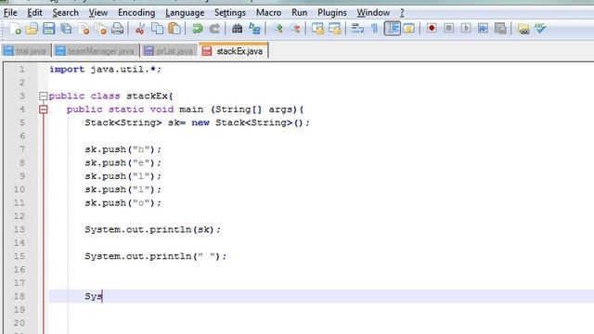
Task: Print the document using the printer icon
Action: click(x=118, y=29)
